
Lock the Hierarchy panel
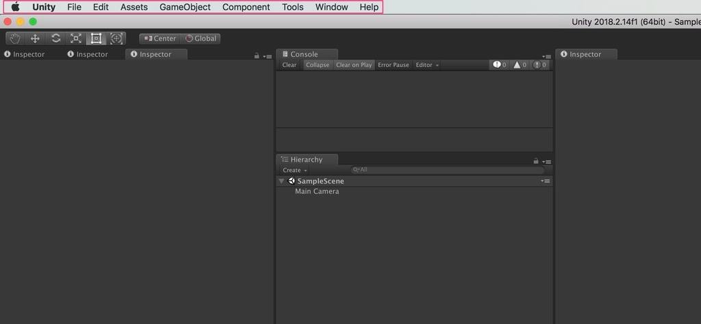tap(536, 161)
